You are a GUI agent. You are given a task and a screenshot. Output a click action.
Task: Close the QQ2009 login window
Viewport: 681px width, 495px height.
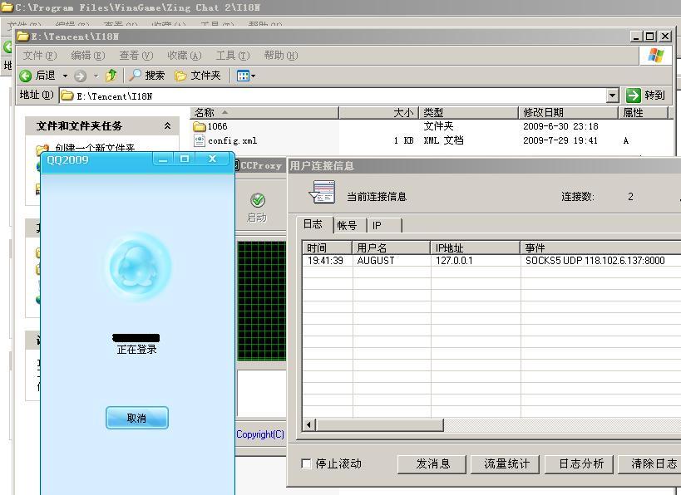212,159
